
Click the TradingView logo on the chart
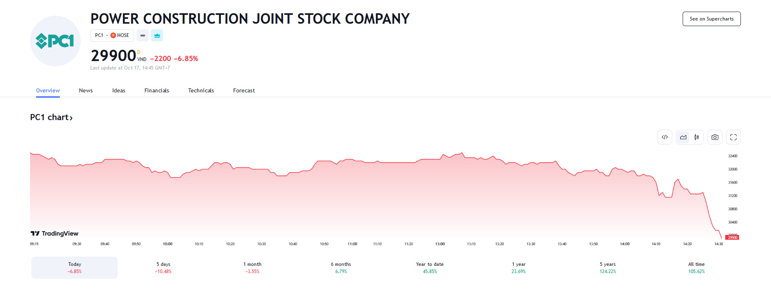point(54,233)
